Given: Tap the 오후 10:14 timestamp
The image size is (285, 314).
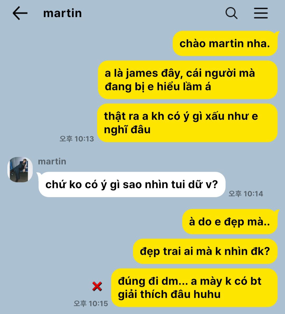Looking at the screenshot, I should point(246,194).
